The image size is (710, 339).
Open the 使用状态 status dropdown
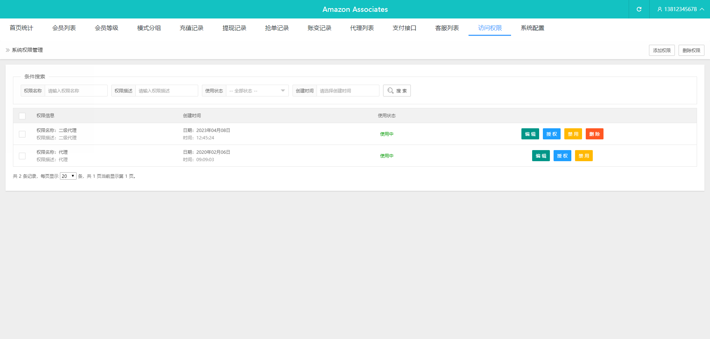click(x=257, y=91)
